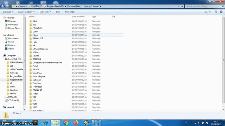The width and height of the screenshot is (225, 126).
Task: Select PerfLogs folder in navigation tree
Action: (x=14, y=73)
